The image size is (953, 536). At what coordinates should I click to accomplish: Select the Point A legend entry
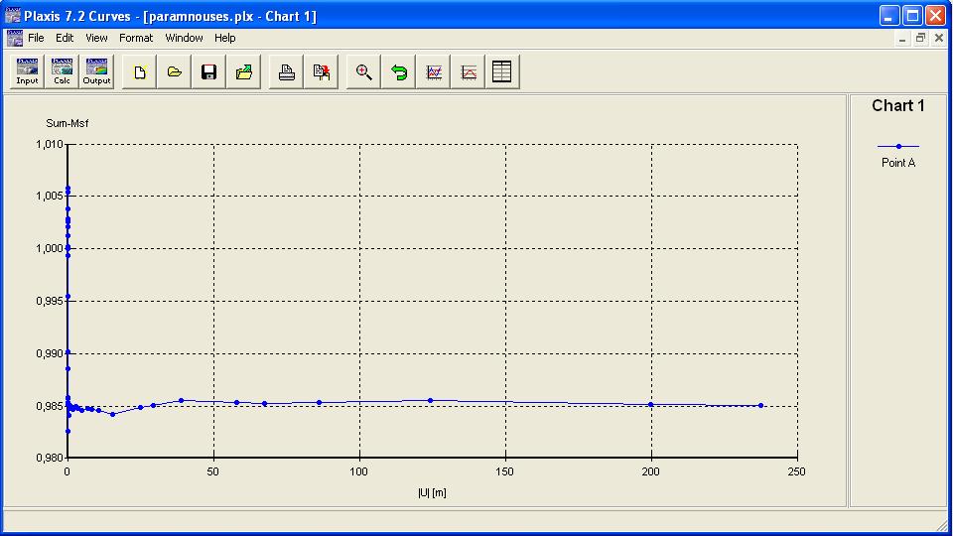point(898,163)
